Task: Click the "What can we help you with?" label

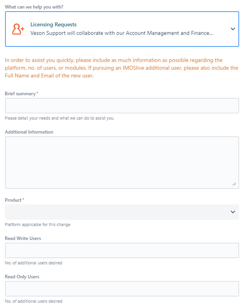Action: coord(34,7)
